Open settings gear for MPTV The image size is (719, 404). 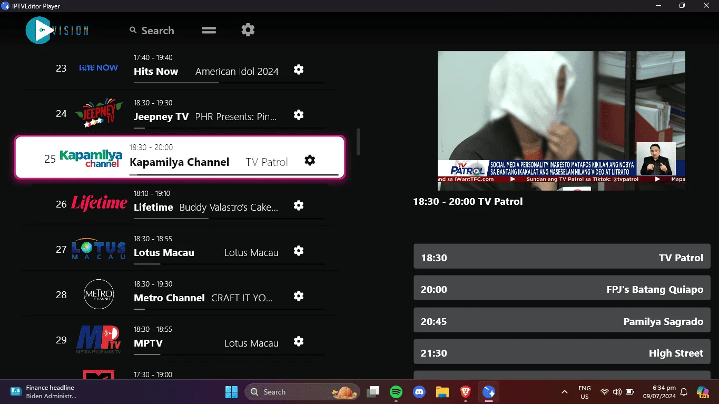(299, 341)
